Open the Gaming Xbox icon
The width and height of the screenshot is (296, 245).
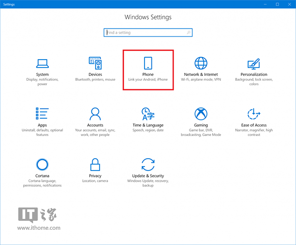[201, 114]
